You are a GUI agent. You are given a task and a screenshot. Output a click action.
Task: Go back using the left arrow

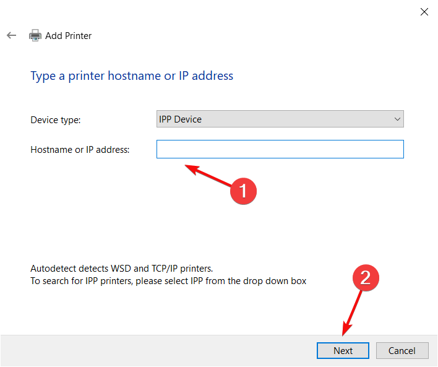12,35
